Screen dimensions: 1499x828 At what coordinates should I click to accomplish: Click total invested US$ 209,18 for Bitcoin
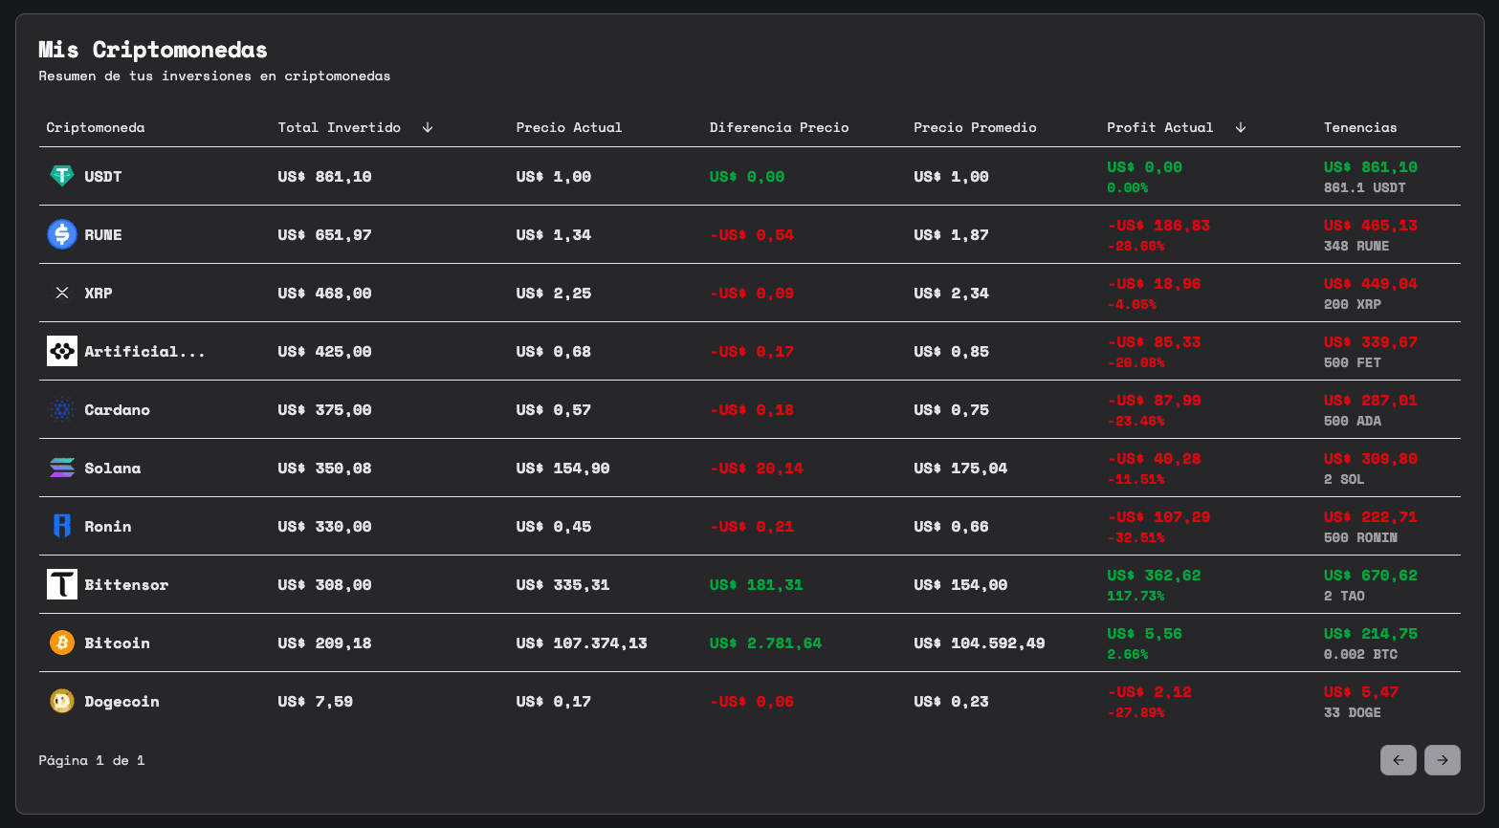[x=324, y=643]
